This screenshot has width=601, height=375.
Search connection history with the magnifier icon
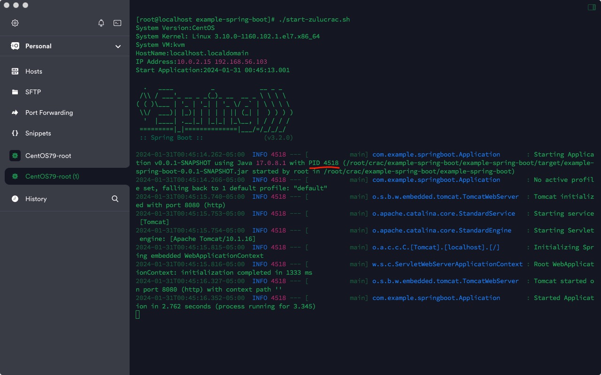[115, 199]
